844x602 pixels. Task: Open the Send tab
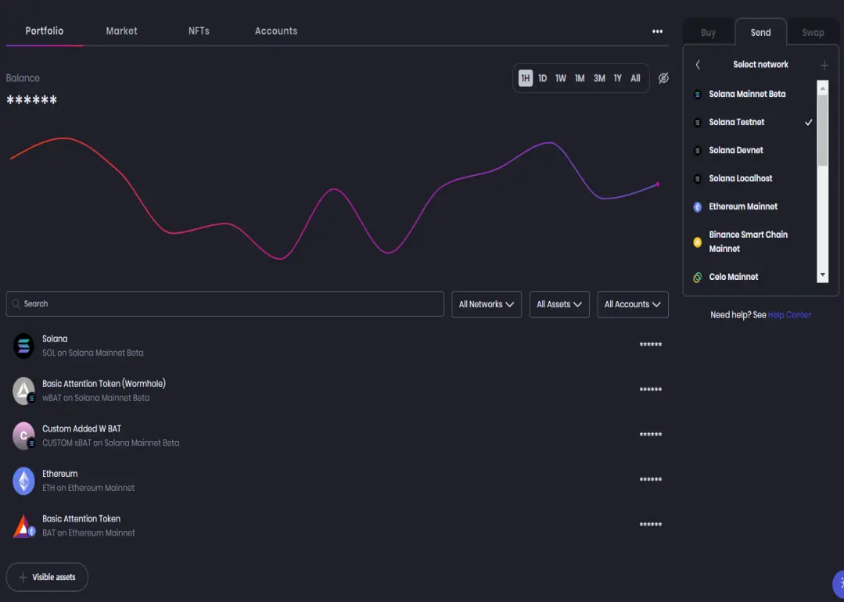tap(760, 32)
